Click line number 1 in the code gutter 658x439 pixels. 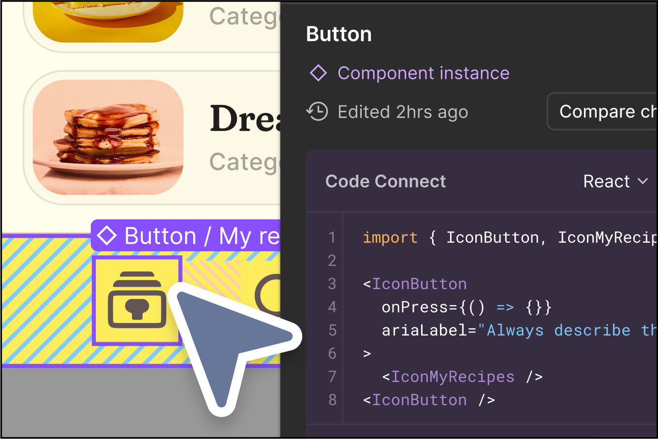click(332, 237)
